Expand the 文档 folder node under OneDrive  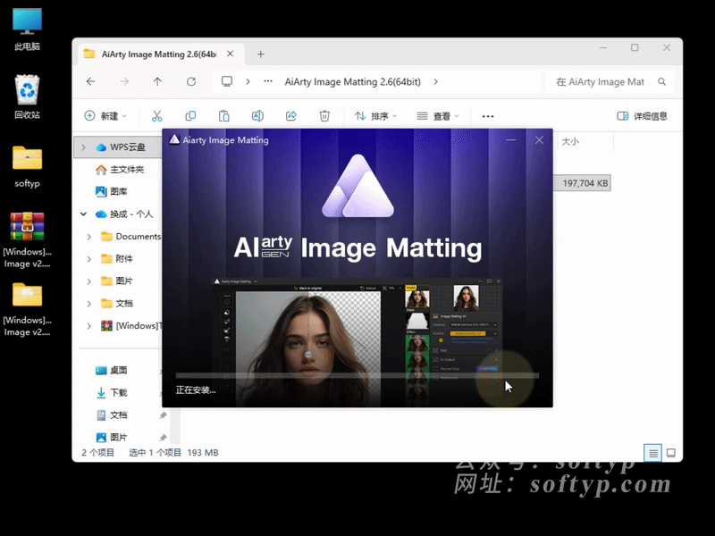click(x=88, y=304)
